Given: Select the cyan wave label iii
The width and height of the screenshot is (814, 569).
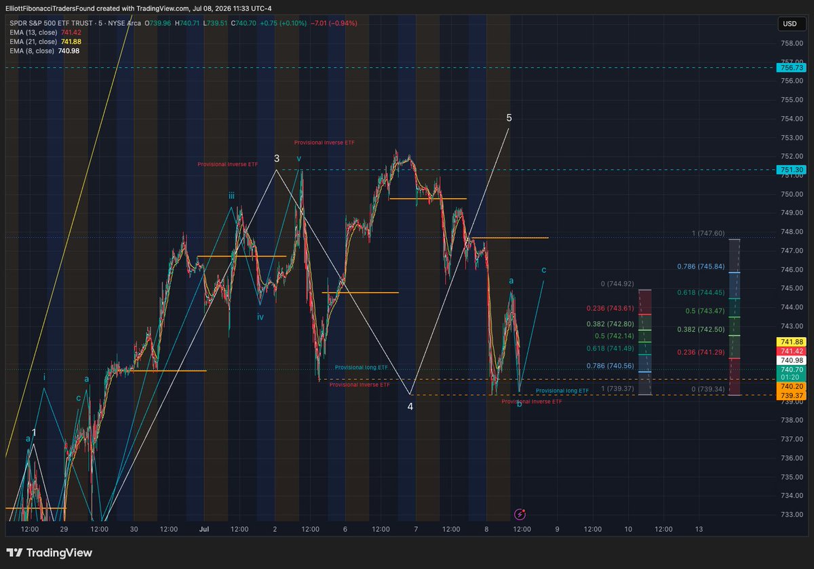Looking at the screenshot, I should 231,195.
